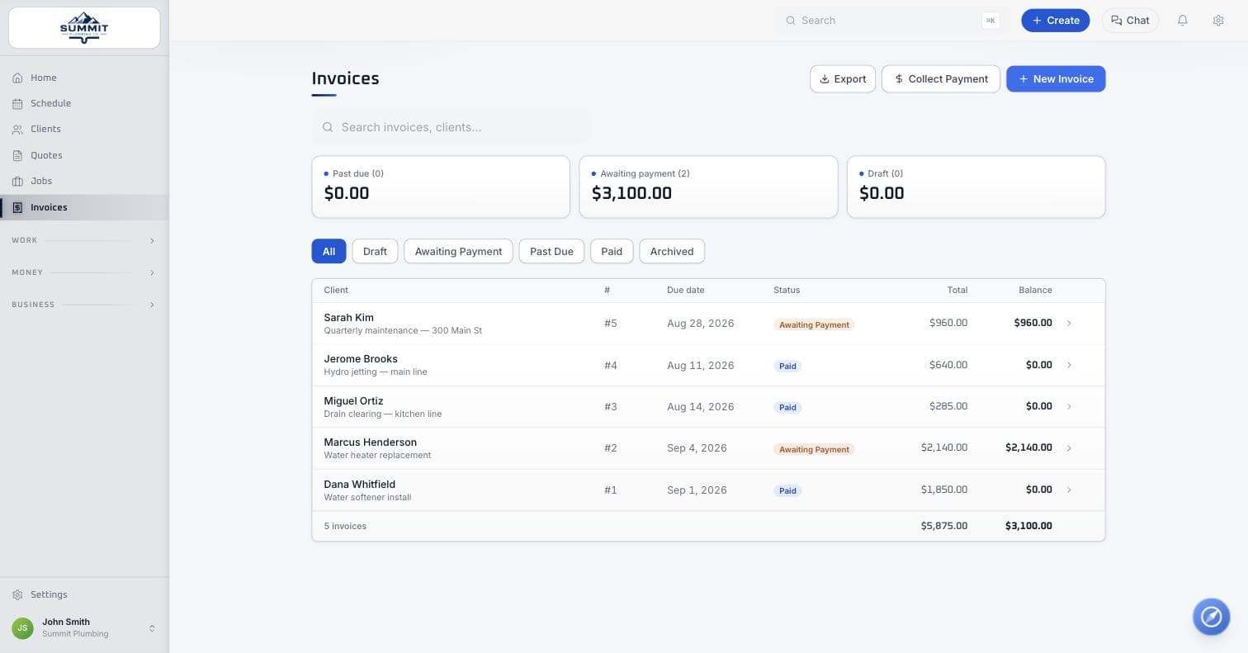Screen dimensions: 1248x653
Task: Filter by Awaiting Payment tab
Action: point(458,252)
